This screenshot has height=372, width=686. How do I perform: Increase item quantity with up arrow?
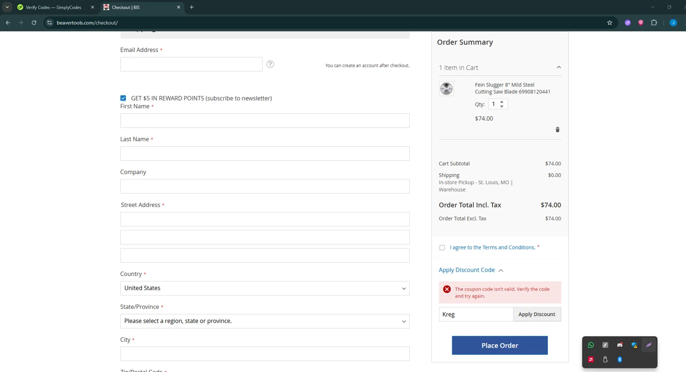pyautogui.click(x=502, y=102)
